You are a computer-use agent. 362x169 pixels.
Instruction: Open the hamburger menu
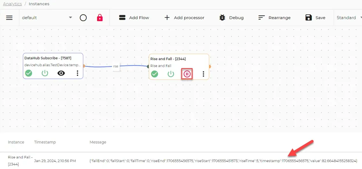[9, 18]
